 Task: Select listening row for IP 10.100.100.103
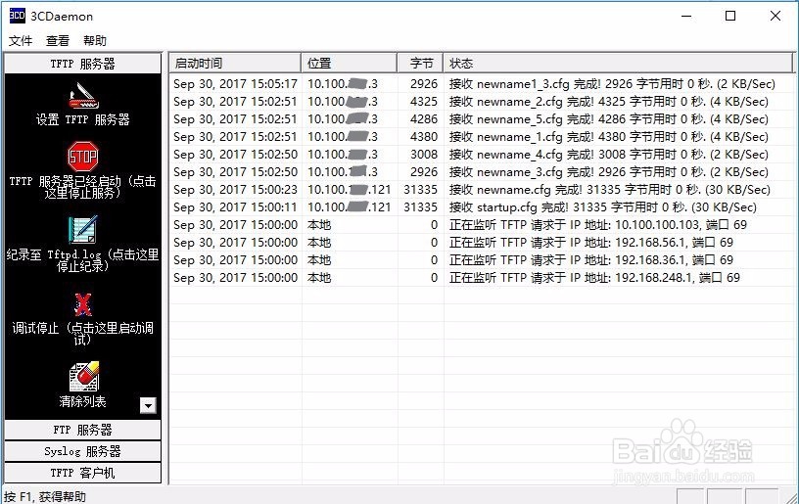(x=482, y=225)
